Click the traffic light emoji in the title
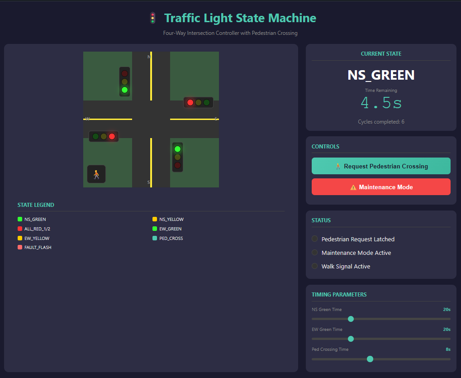This screenshot has height=378, width=461. (x=153, y=18)
